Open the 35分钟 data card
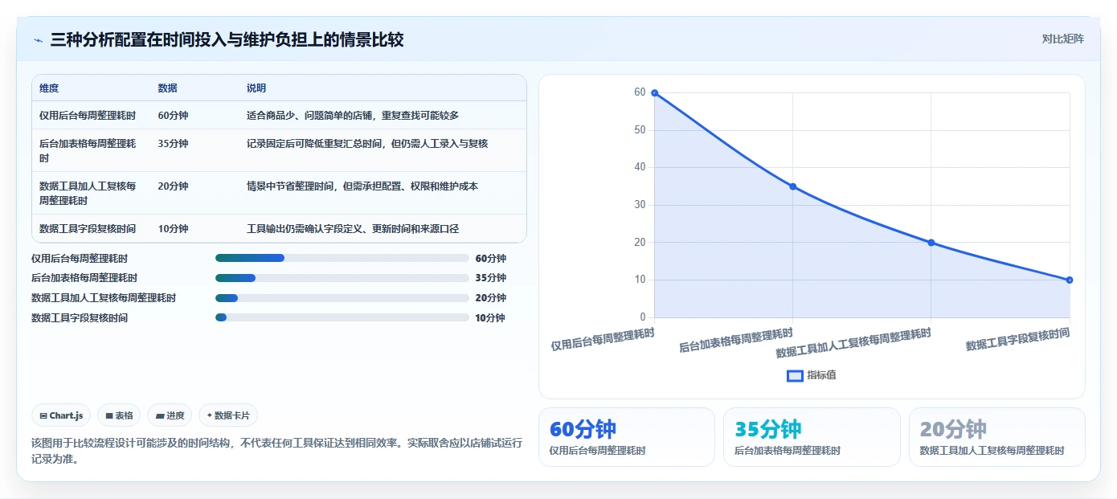 (812, 437)
